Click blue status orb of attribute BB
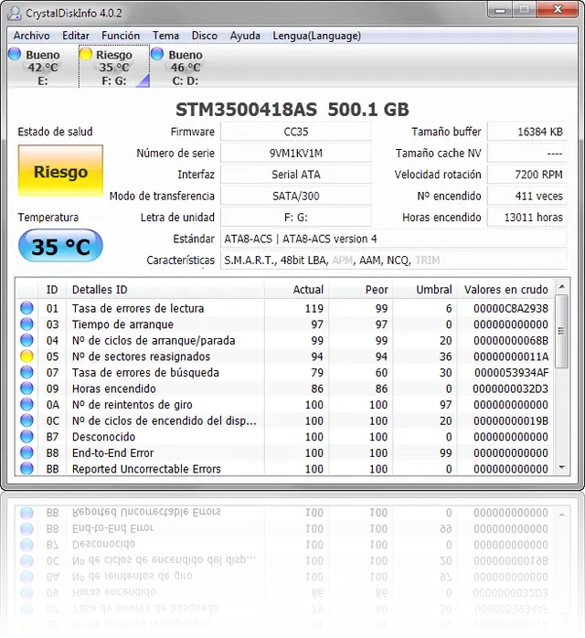Viewport: 585px width, 638px height. tap(27, 469)
